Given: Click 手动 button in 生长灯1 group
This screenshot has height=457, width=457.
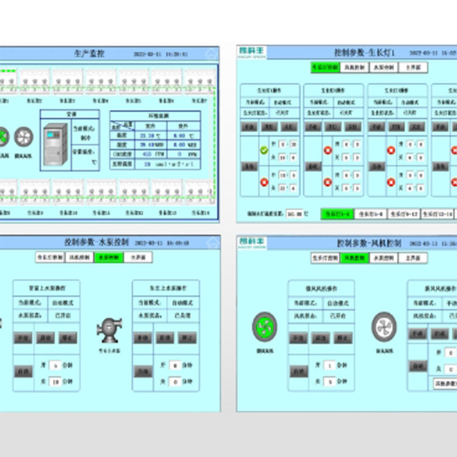Looking at the screenshot, I should pyautogui.click(x=249, y=127).
